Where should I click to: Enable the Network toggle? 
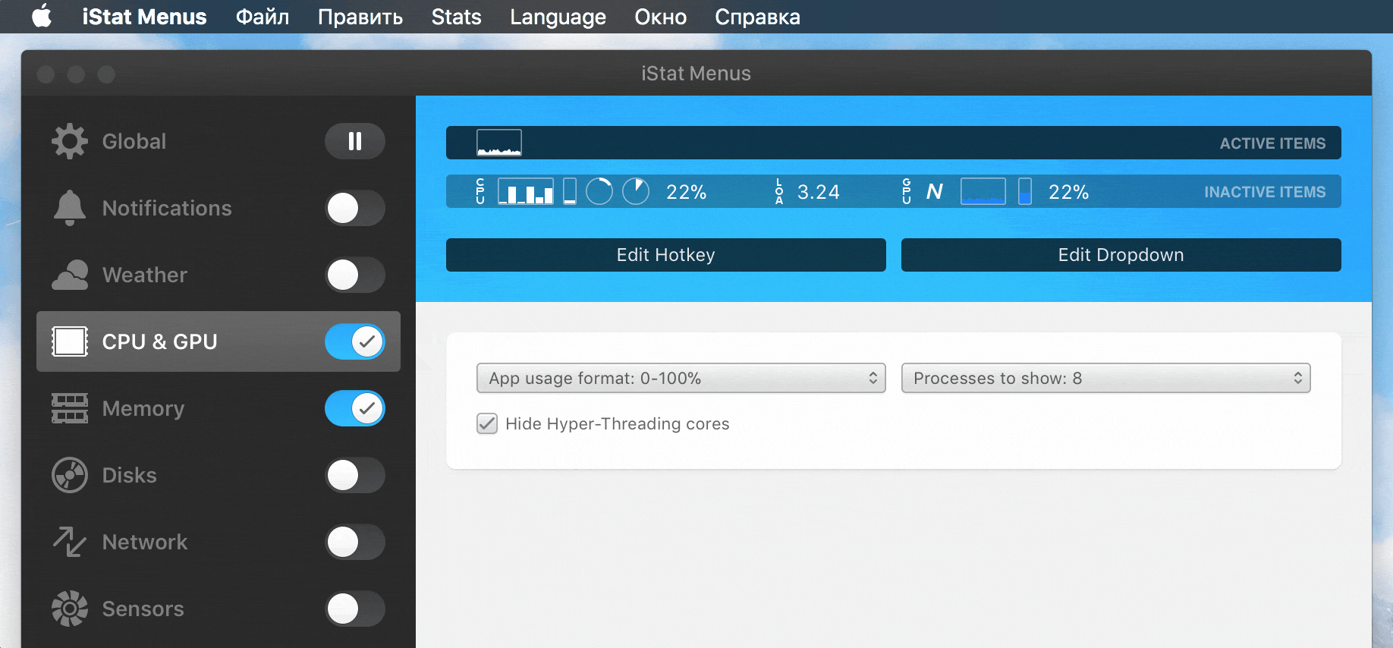(355, 542)
